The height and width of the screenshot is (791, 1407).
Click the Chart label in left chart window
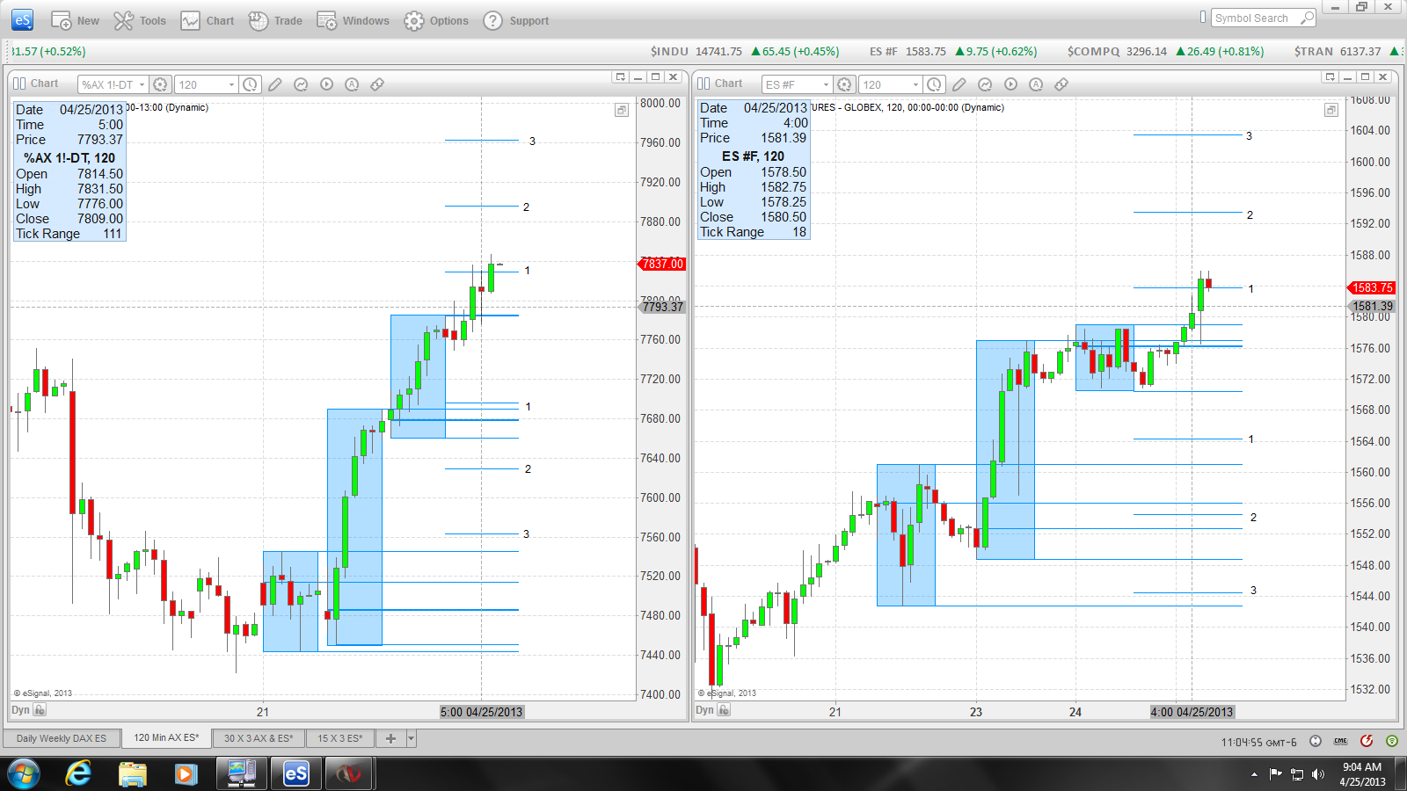point(44,83)
